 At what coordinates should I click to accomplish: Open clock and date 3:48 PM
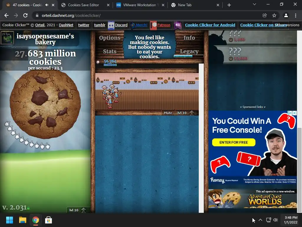[290, 220]
